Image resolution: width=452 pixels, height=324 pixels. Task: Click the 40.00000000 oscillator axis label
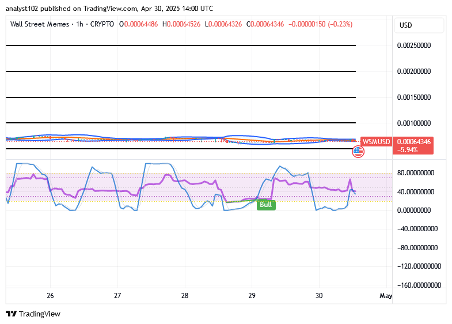(415, 192)
